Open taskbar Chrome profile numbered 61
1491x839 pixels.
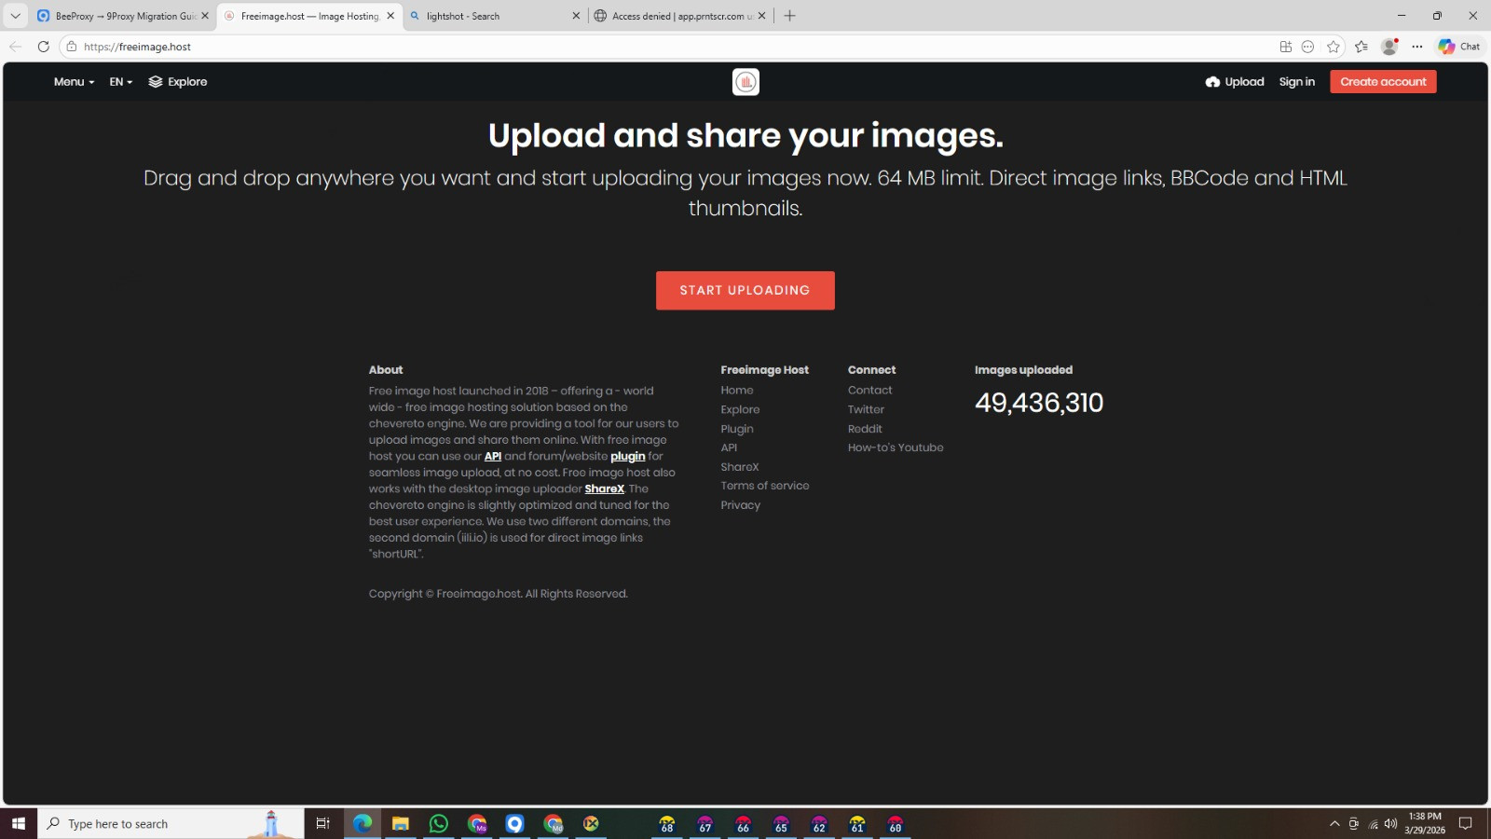tap(857, 824)
